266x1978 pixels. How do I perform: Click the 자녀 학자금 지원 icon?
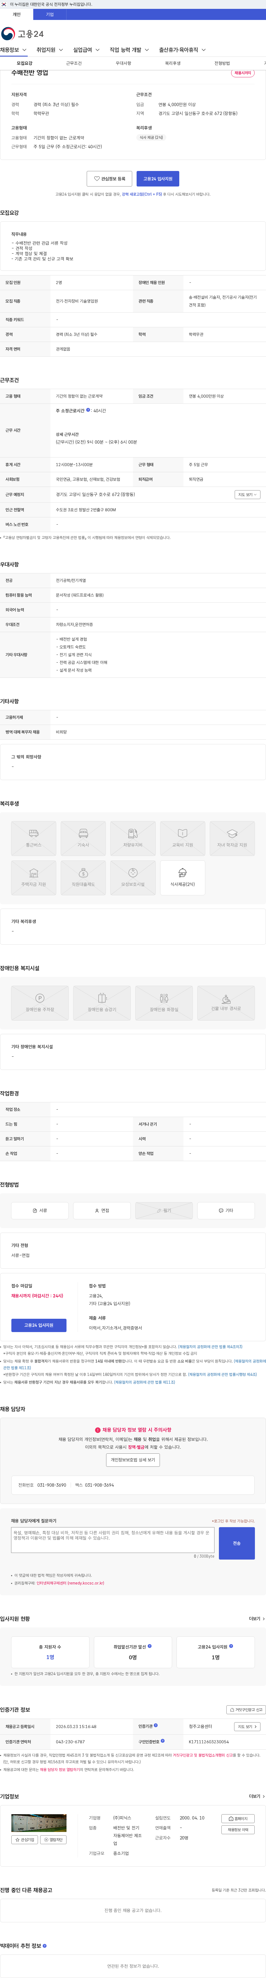tap(232, 839)
